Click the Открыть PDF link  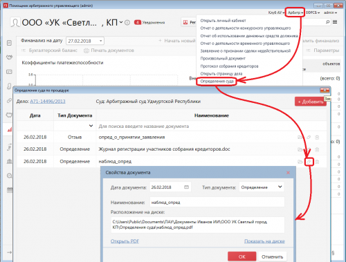[x=125, y=241]
